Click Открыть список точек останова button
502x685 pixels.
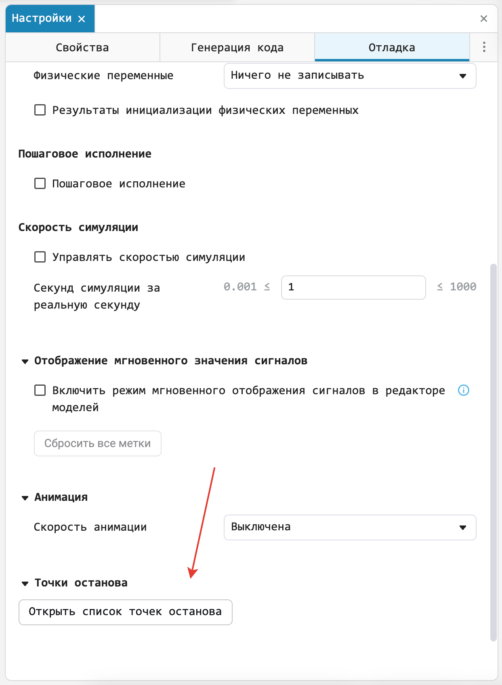coord(125,612)
